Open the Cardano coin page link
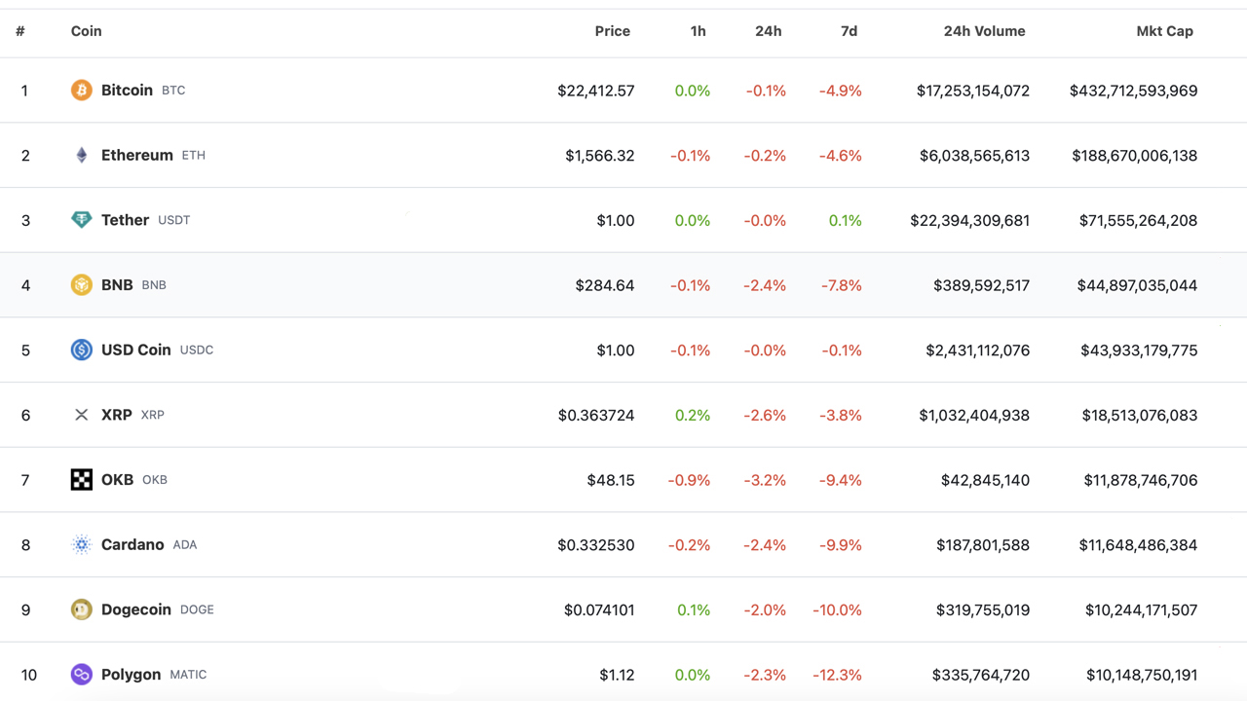 click(x=132, y=544)
